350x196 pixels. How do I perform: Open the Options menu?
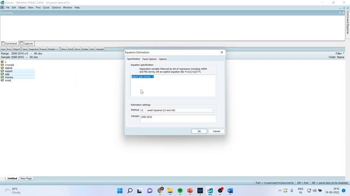(56, 8)
